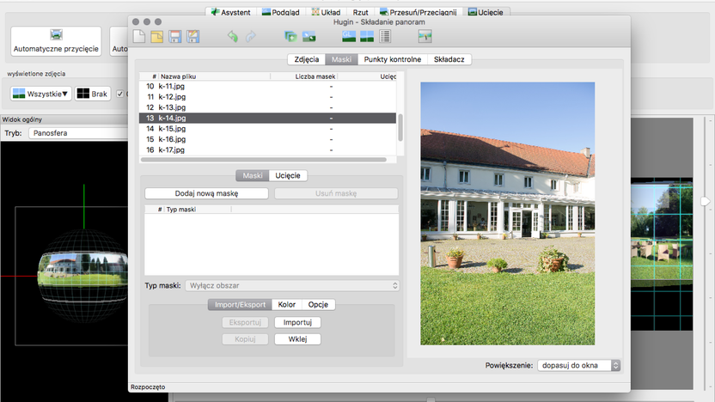The height and width of the screenshot is (402, 715).
Task: Open the Tryb dropdown showing Panosfera
Action: pos(80,133)
